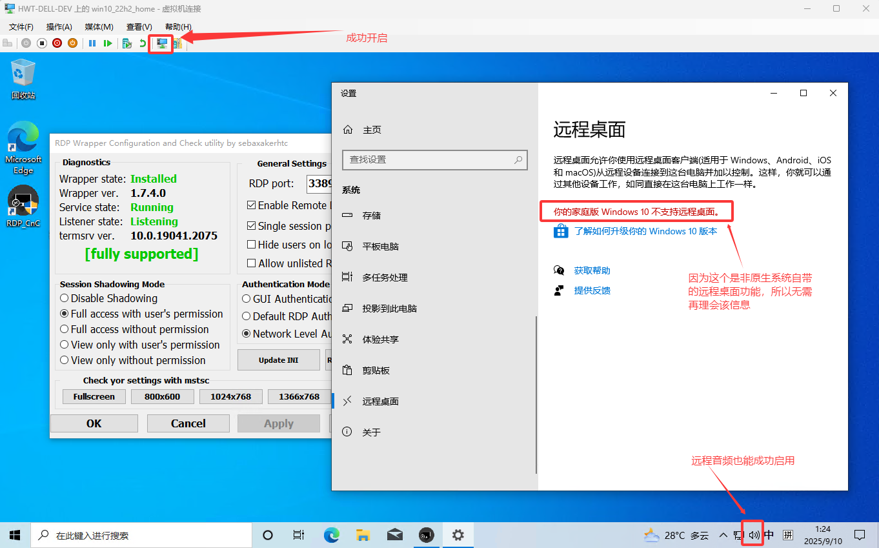This screenshot has height=548, width=879.
Task: Check the Allow unlisted checkbox
Action: (x=252, y=263)
